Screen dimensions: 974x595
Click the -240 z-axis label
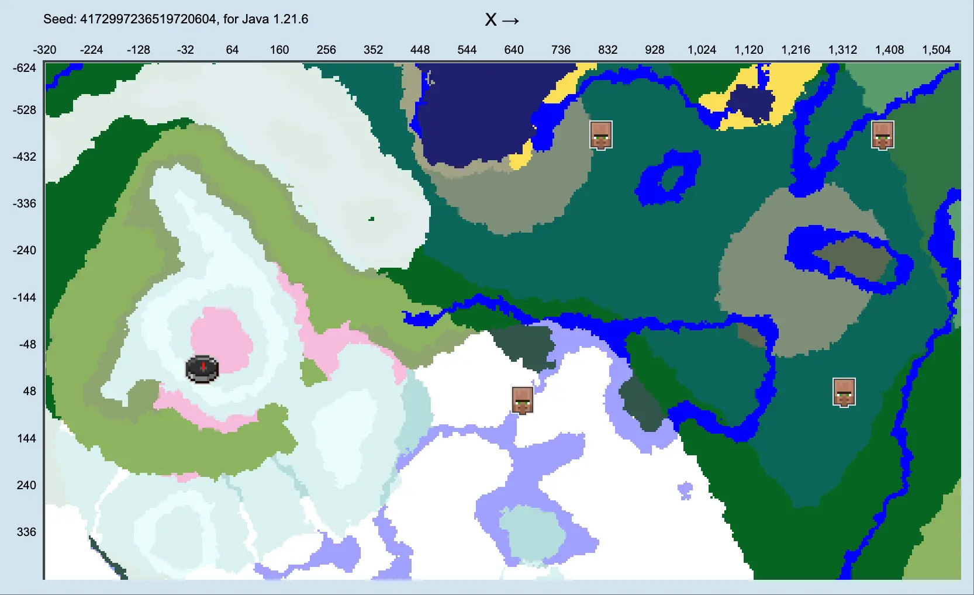tap(25, 250)
